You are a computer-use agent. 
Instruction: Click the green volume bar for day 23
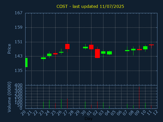coord(43,105)
